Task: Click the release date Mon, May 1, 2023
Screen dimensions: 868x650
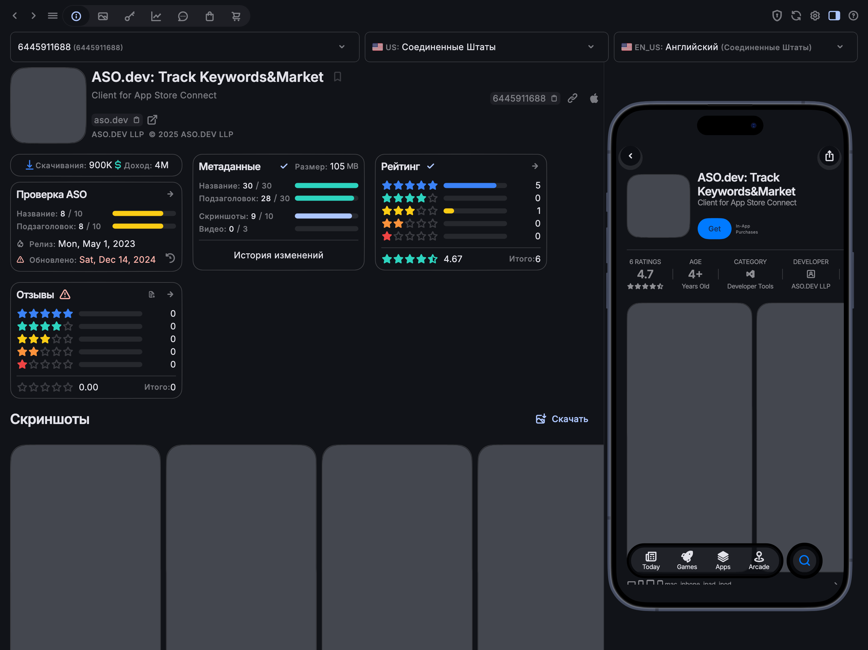Action: coord(97,244)
